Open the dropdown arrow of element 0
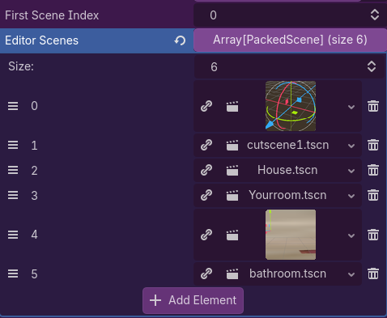 pos(351,107)
